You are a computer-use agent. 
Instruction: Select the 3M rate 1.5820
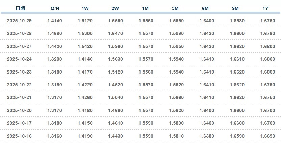click(176, 111)
